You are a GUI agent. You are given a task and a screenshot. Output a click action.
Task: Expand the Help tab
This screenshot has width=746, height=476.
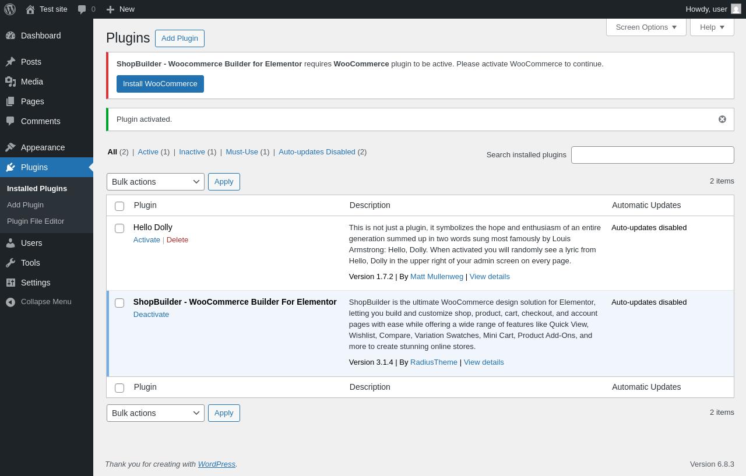[712, 27]
